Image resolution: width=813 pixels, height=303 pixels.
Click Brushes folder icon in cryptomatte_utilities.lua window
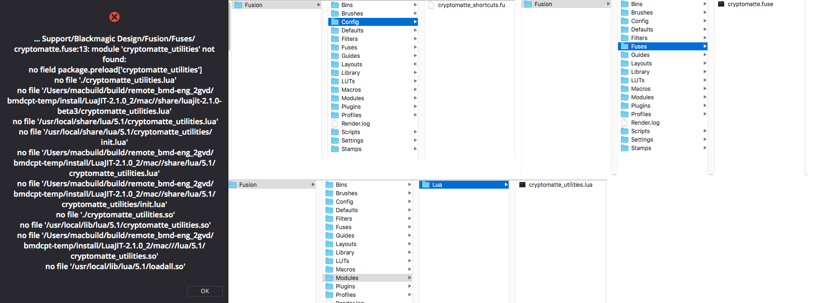click(329, 193)
